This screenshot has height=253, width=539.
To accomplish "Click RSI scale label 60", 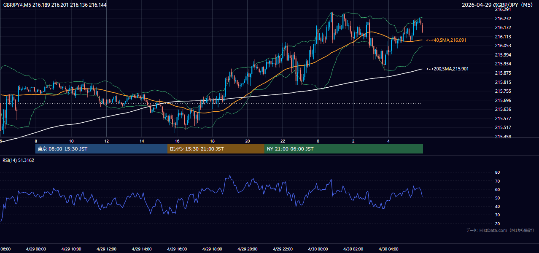I will point(497,189).
